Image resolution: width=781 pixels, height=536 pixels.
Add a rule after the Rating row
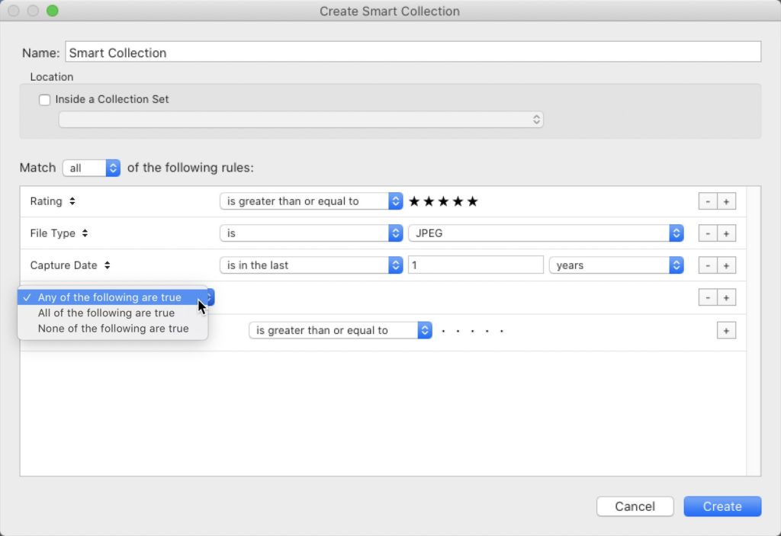click(x=726, y=201)
